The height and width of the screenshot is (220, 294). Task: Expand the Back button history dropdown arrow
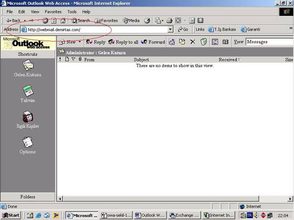[x=25, y=21]
